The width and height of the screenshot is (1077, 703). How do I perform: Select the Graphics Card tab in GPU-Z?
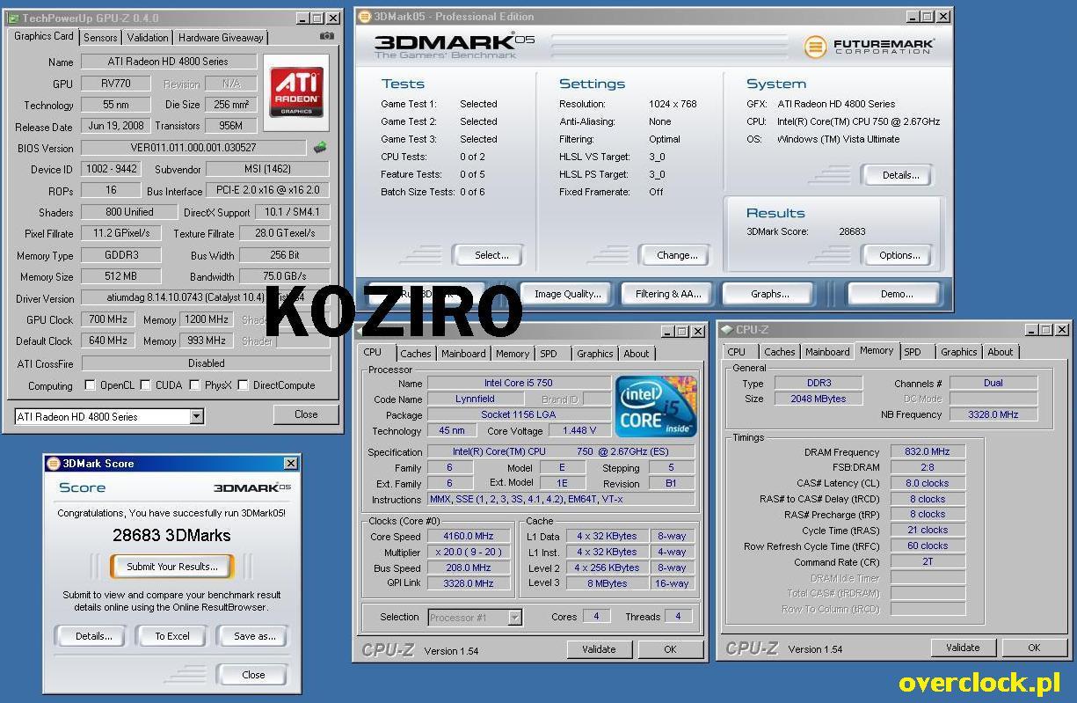(44, 36)
